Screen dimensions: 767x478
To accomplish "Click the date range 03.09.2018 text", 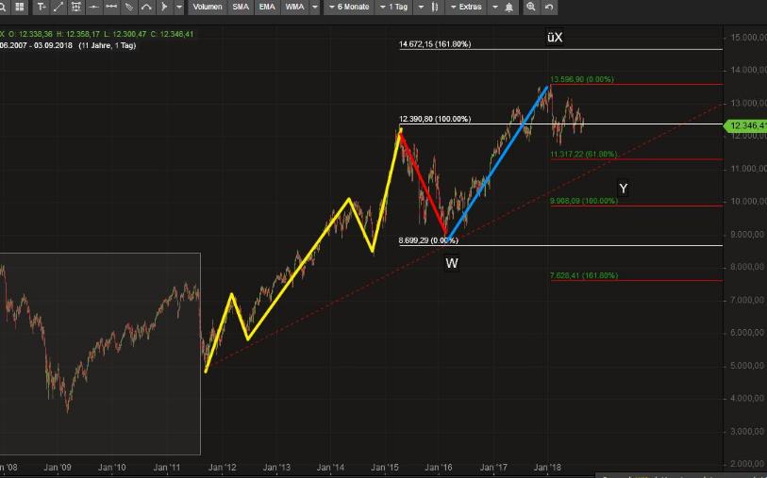I will point(53,45).
